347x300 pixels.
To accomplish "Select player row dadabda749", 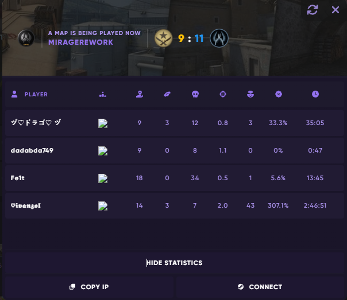I will pyautogui.click(x=173, y=150).
